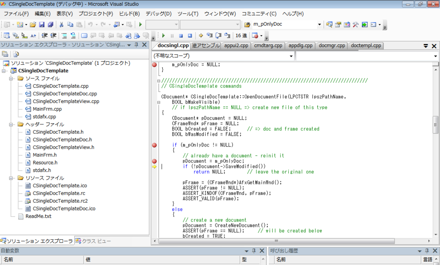Screen dimensions: 440x265
Task: Open the editor active files list dropdown
Action: pos(426,46)
